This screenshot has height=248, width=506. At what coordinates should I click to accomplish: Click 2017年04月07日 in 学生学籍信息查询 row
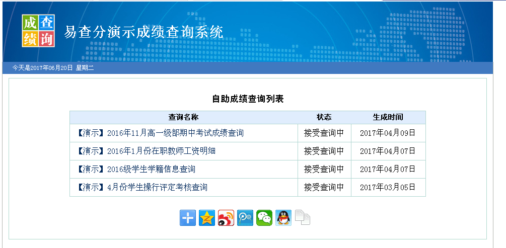(388, 169)
